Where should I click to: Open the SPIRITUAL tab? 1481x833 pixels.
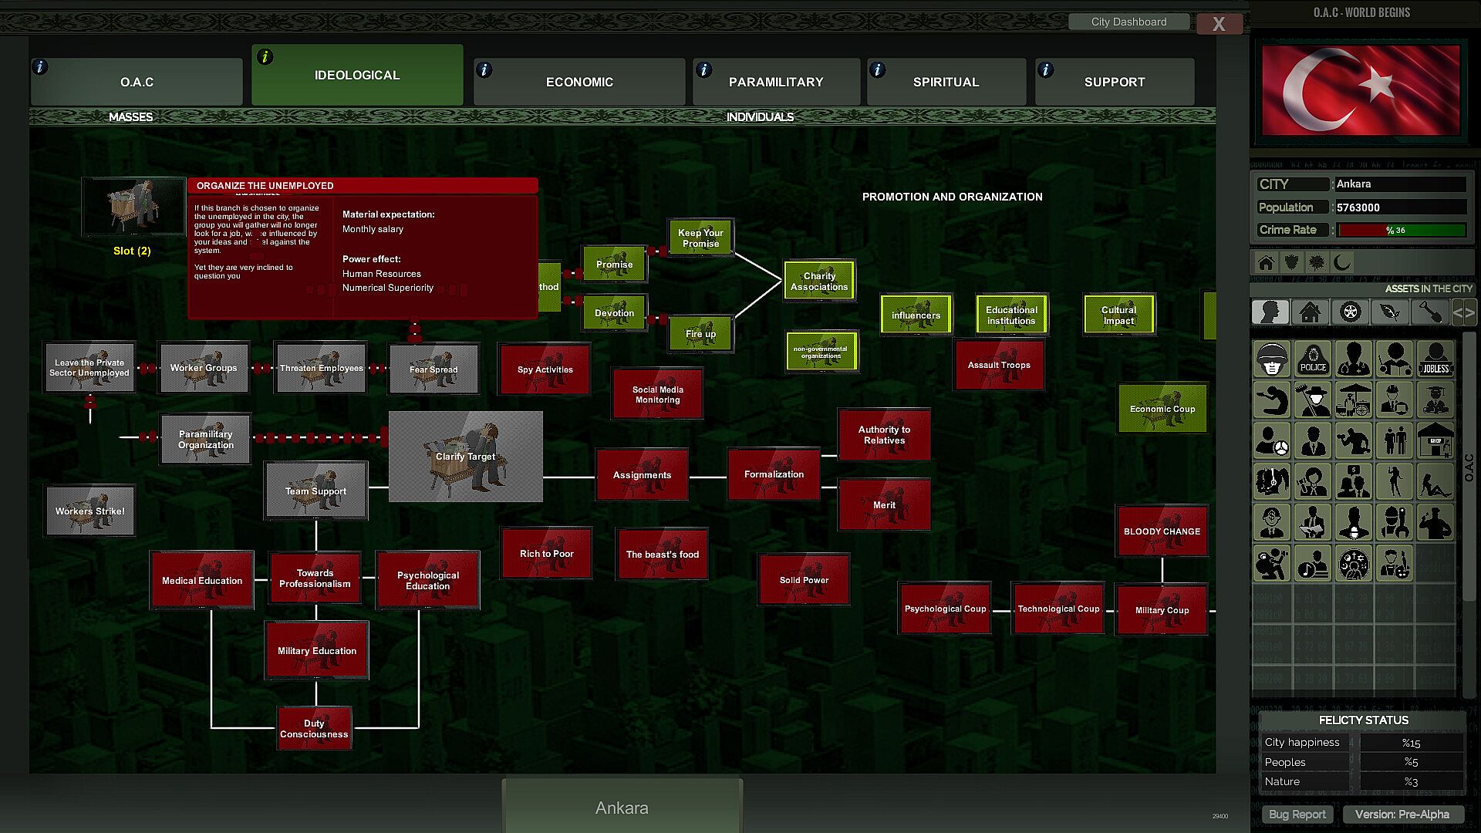click(946, 82)
